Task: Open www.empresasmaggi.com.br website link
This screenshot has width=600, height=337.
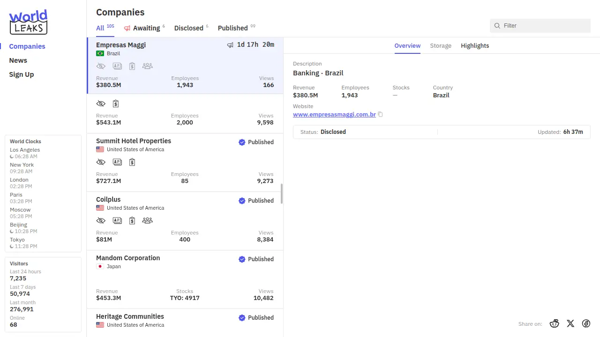Action: tap(334, 114)
